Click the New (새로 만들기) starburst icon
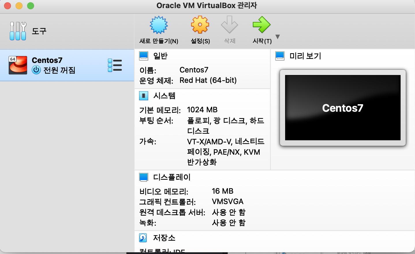 (x=159, y=25)
